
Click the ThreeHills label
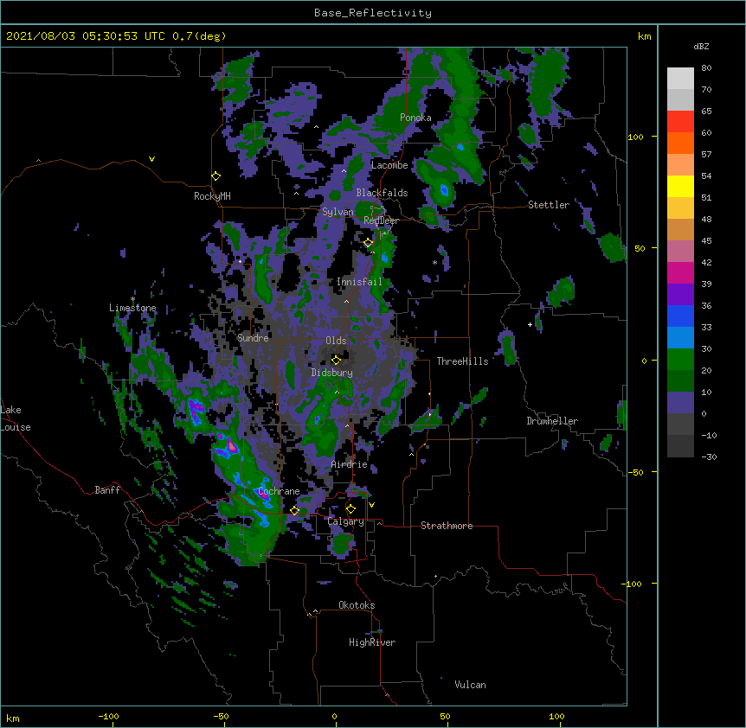coord(462,361)
